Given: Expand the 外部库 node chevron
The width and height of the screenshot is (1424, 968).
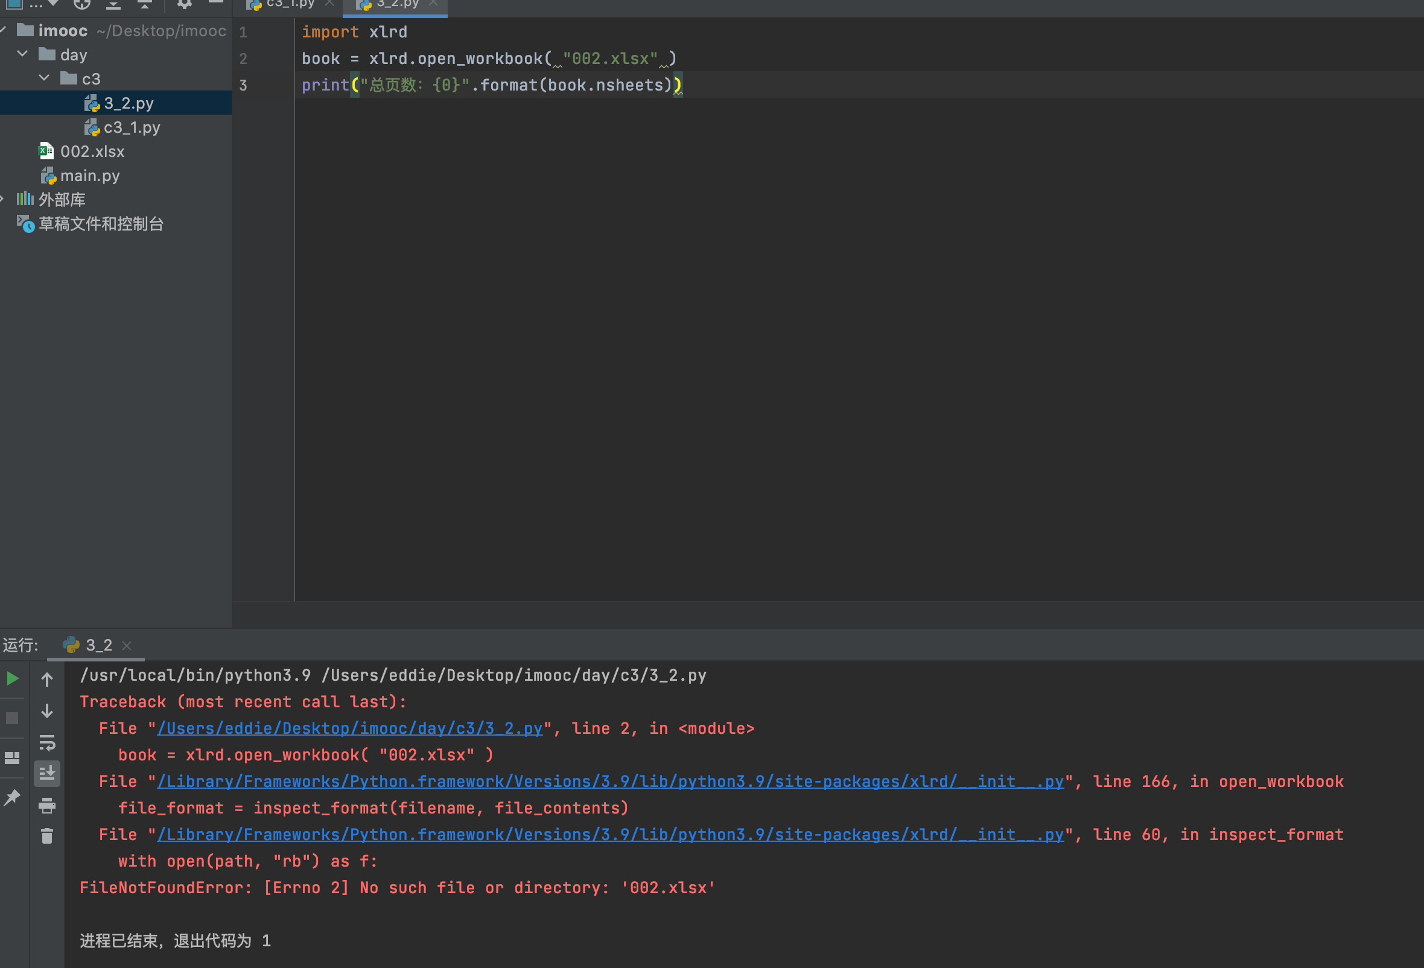Looking at the screenshot, I should (x=2, y=199).
